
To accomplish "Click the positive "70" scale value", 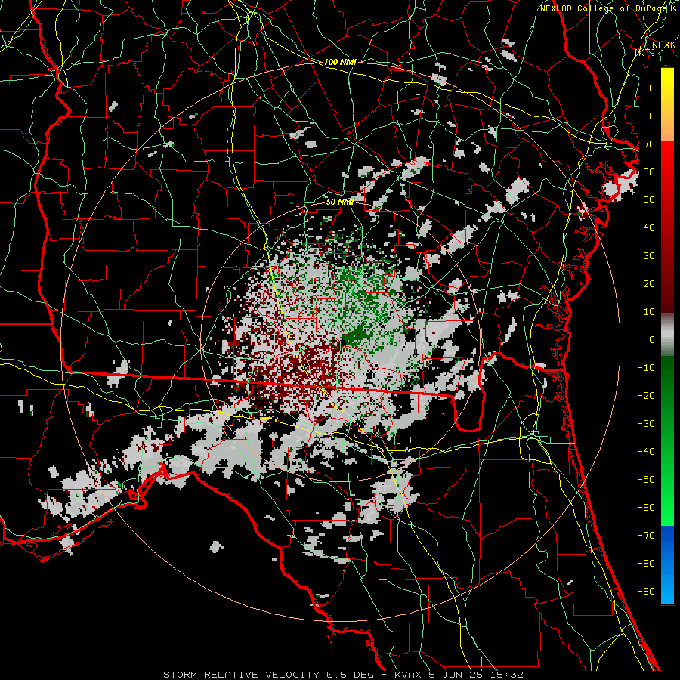I will click(649, 144).
